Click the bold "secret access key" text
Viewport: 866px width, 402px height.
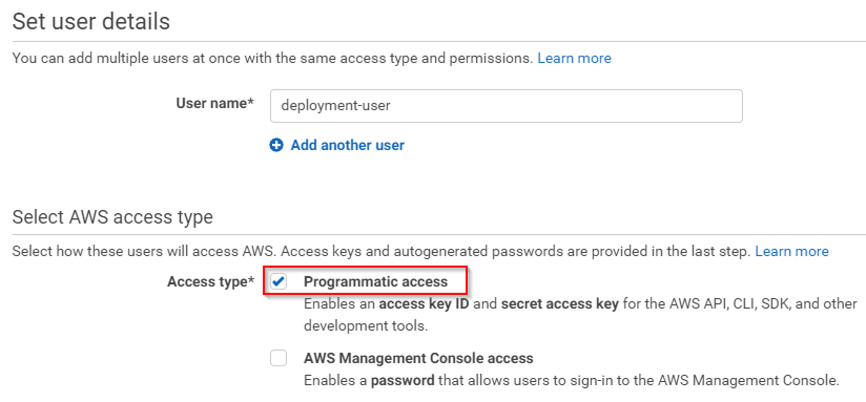point(560,304)
